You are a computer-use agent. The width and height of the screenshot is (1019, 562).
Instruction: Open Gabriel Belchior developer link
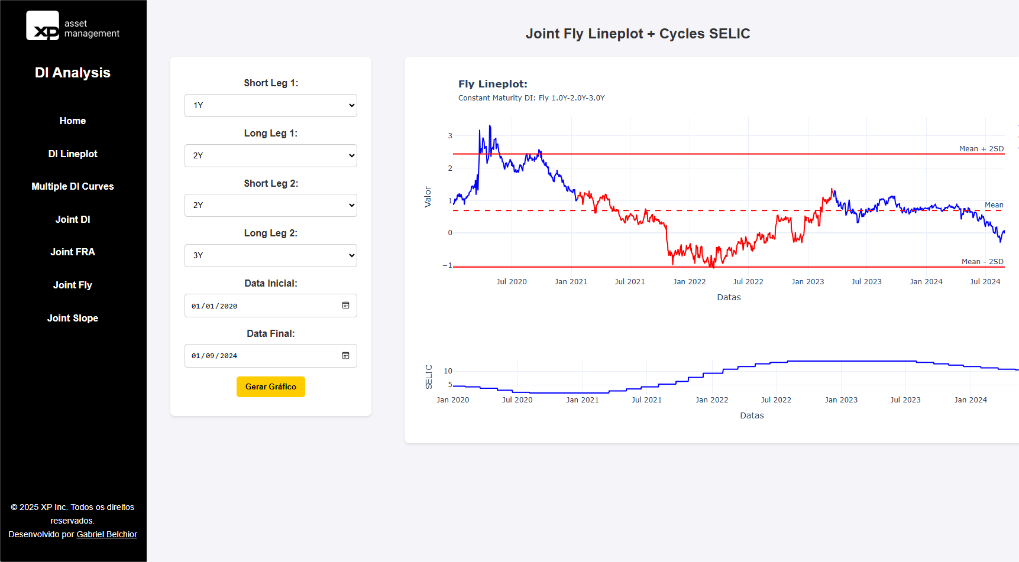tap(106, 534)
